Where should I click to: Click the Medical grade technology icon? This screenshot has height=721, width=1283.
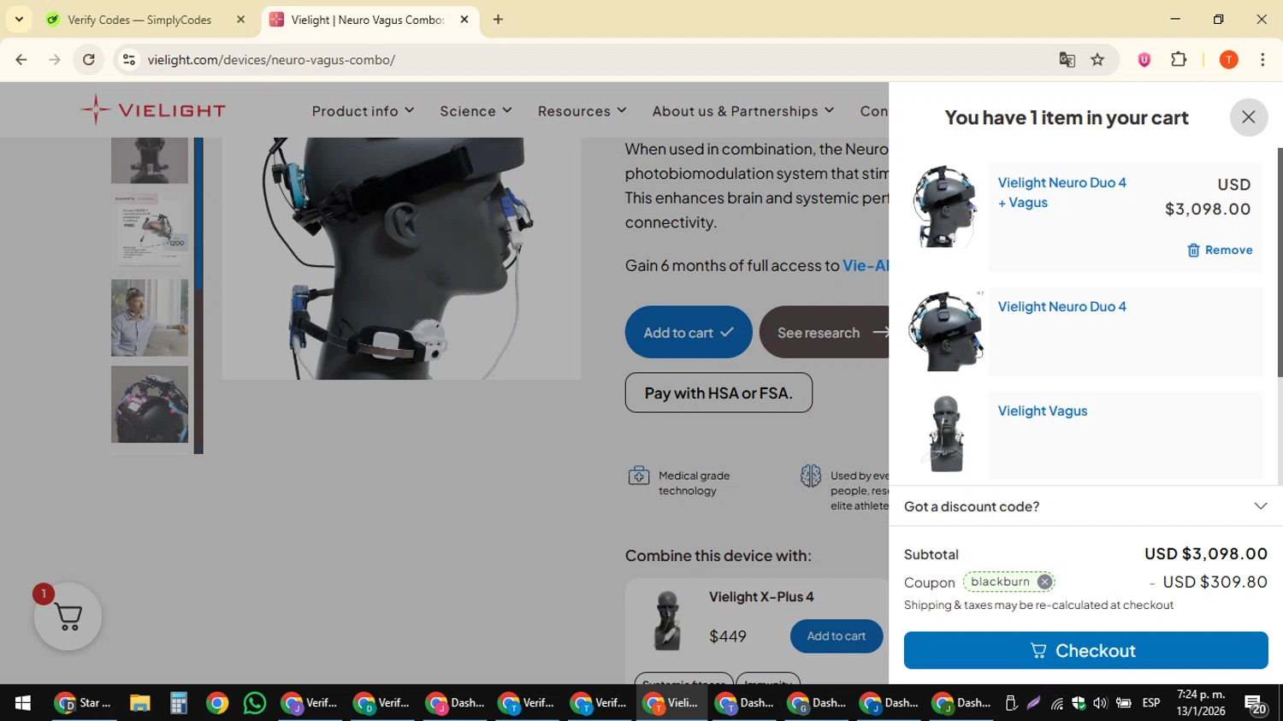(639, 476)
